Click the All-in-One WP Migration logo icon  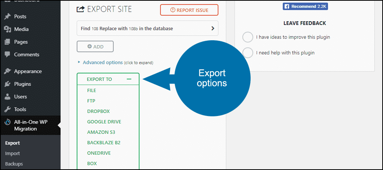click(7, 122)
